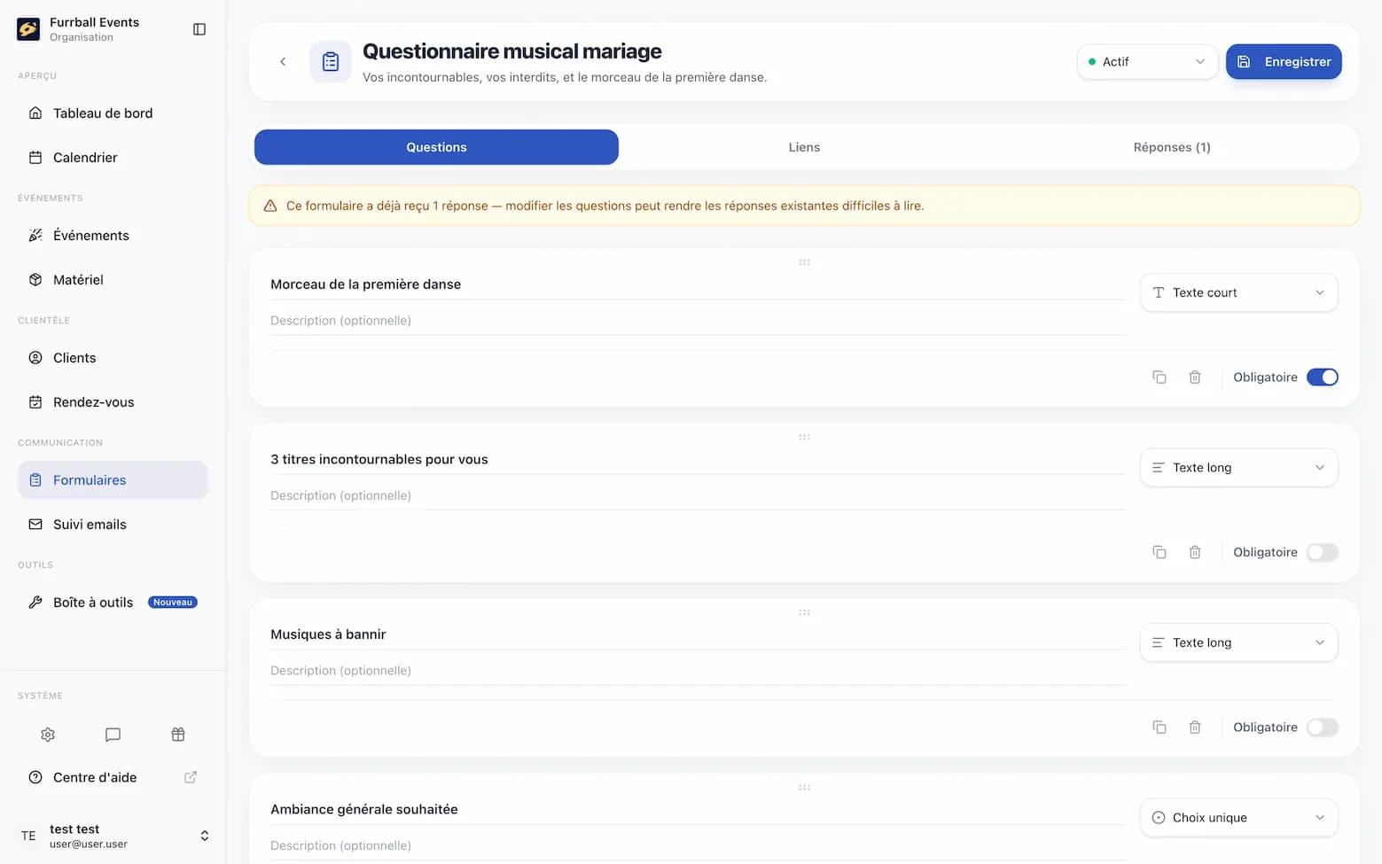This screenshot has width=1382, height=864.
Task: Delete the 'Musiques à bannir' question
Action: [x=1195, y=728]
